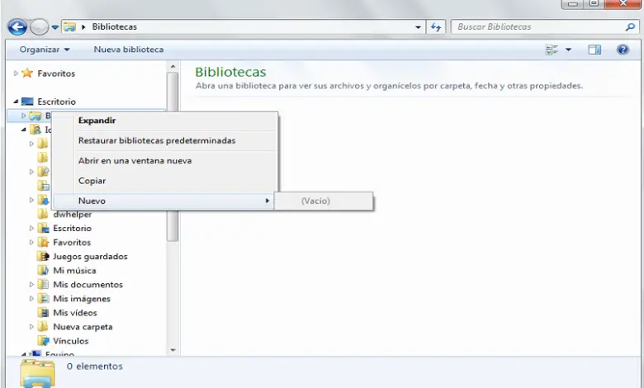Open the Organizar toolbar menu

(x=45, y=50)
